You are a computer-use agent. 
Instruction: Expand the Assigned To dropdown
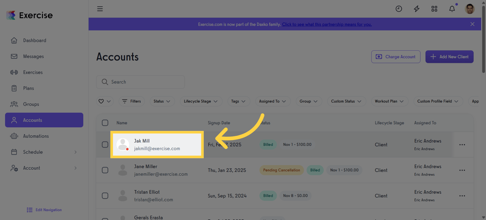[273, 101]
